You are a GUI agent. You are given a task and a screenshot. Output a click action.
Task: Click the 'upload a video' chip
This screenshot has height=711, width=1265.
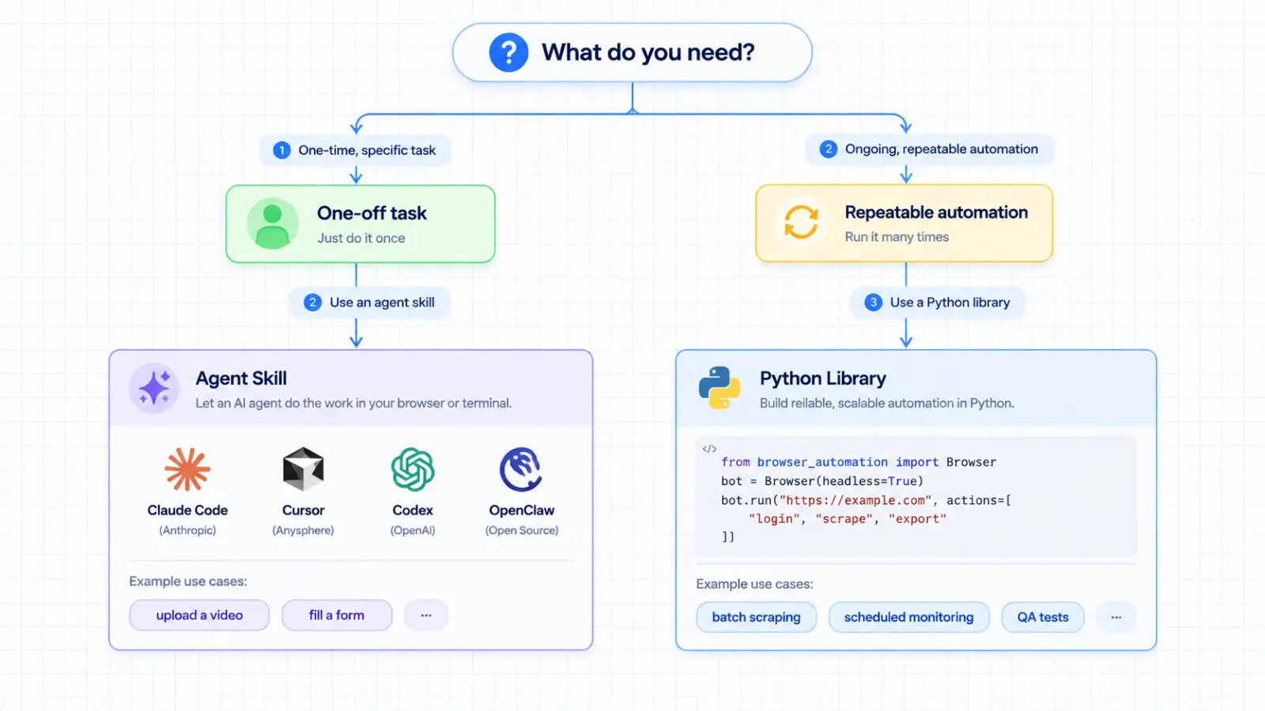(x=199, y=615)
